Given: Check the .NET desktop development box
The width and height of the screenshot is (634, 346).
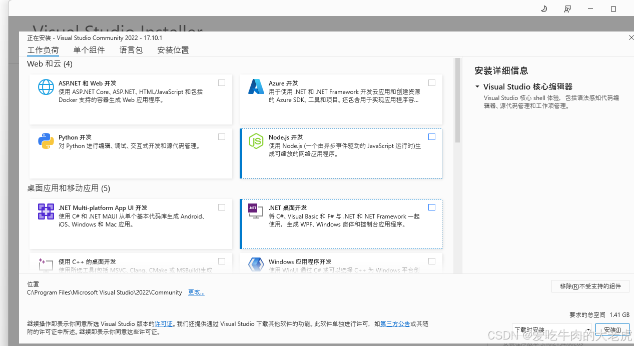Looking at the screenshot, I should click(x=432, y=207).
